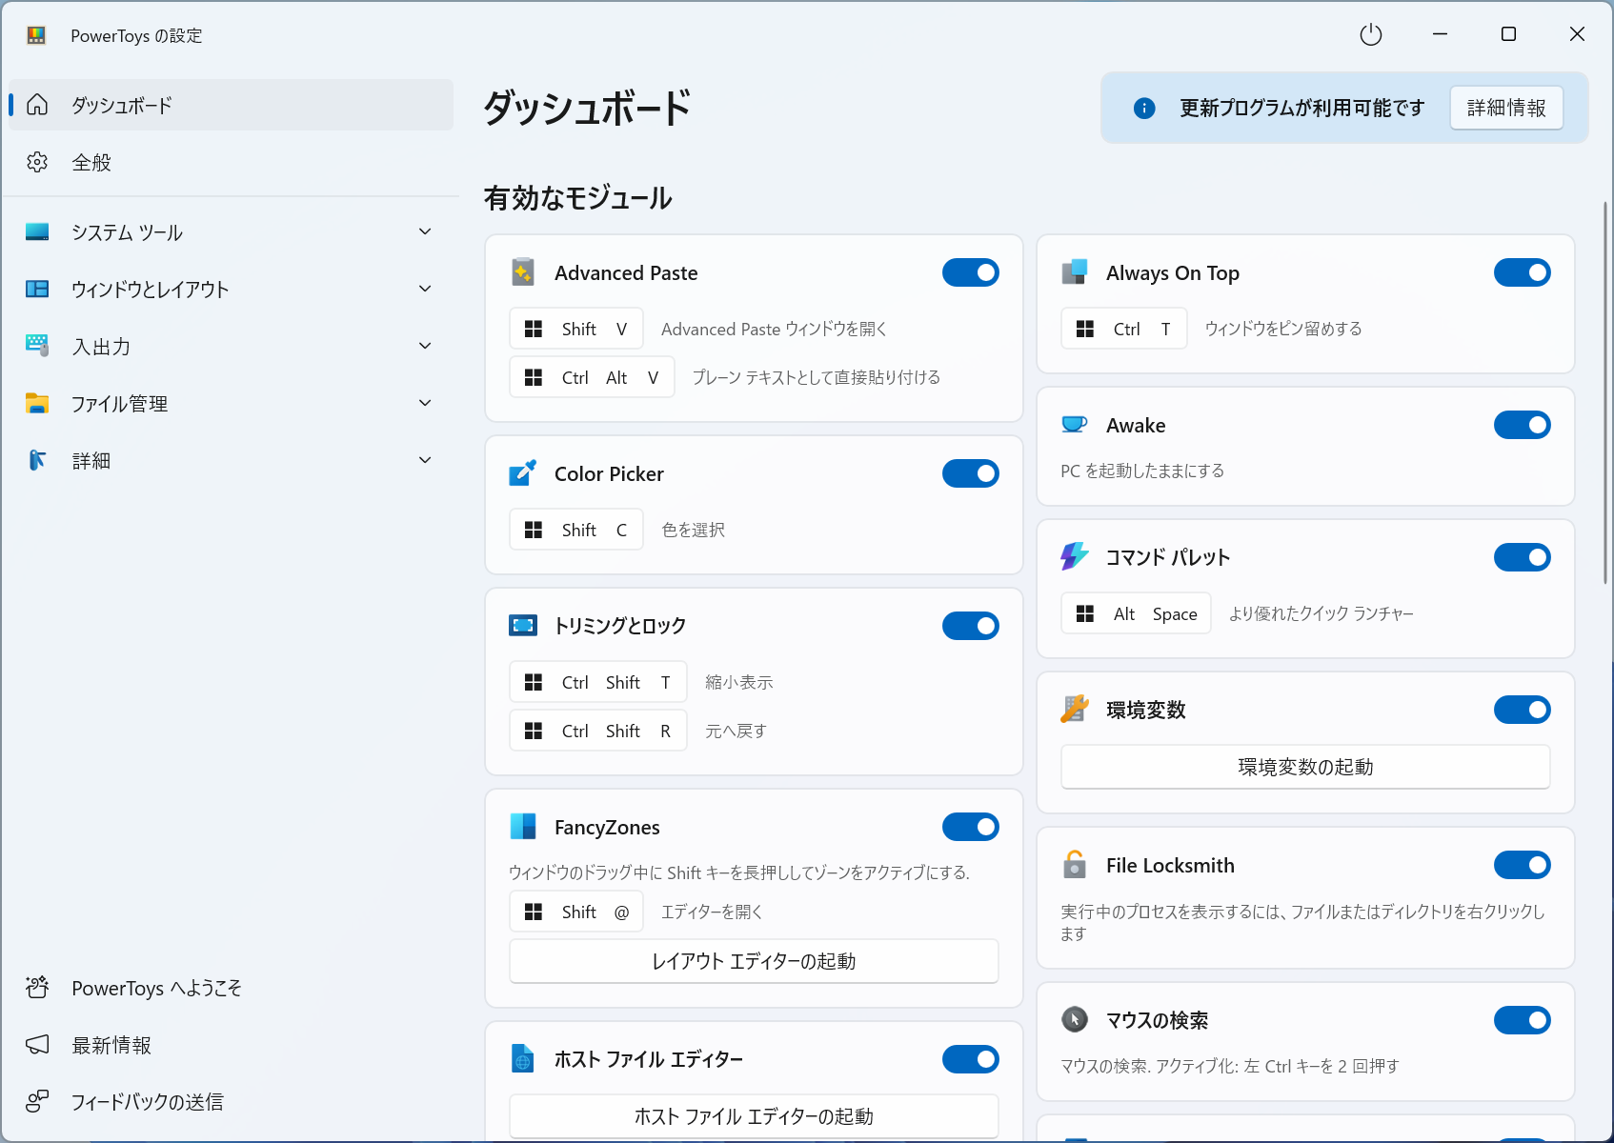Viewport: 1614px width, 1143px height.
Task: Click the File Locksmith padlock icon
Action: click(x=1074, y=865)
